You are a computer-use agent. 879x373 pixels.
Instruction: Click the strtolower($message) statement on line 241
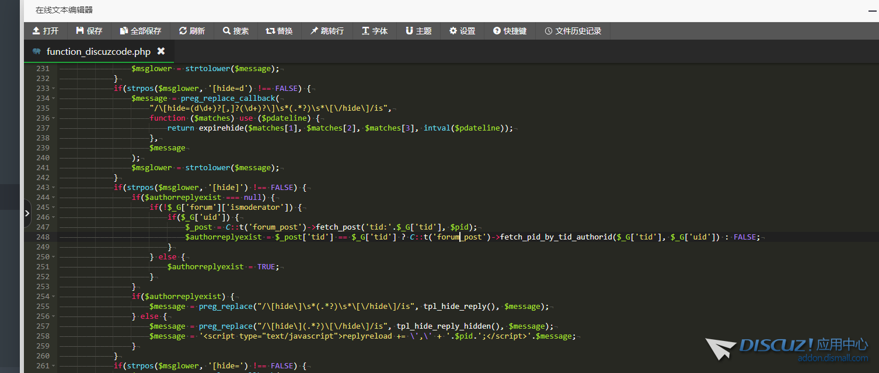(232, 168)
